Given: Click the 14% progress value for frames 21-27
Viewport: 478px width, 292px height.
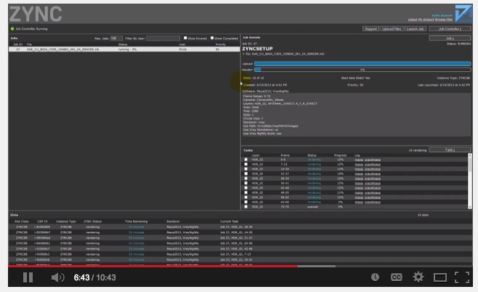Looking at the screenshot, I should 340,174.
